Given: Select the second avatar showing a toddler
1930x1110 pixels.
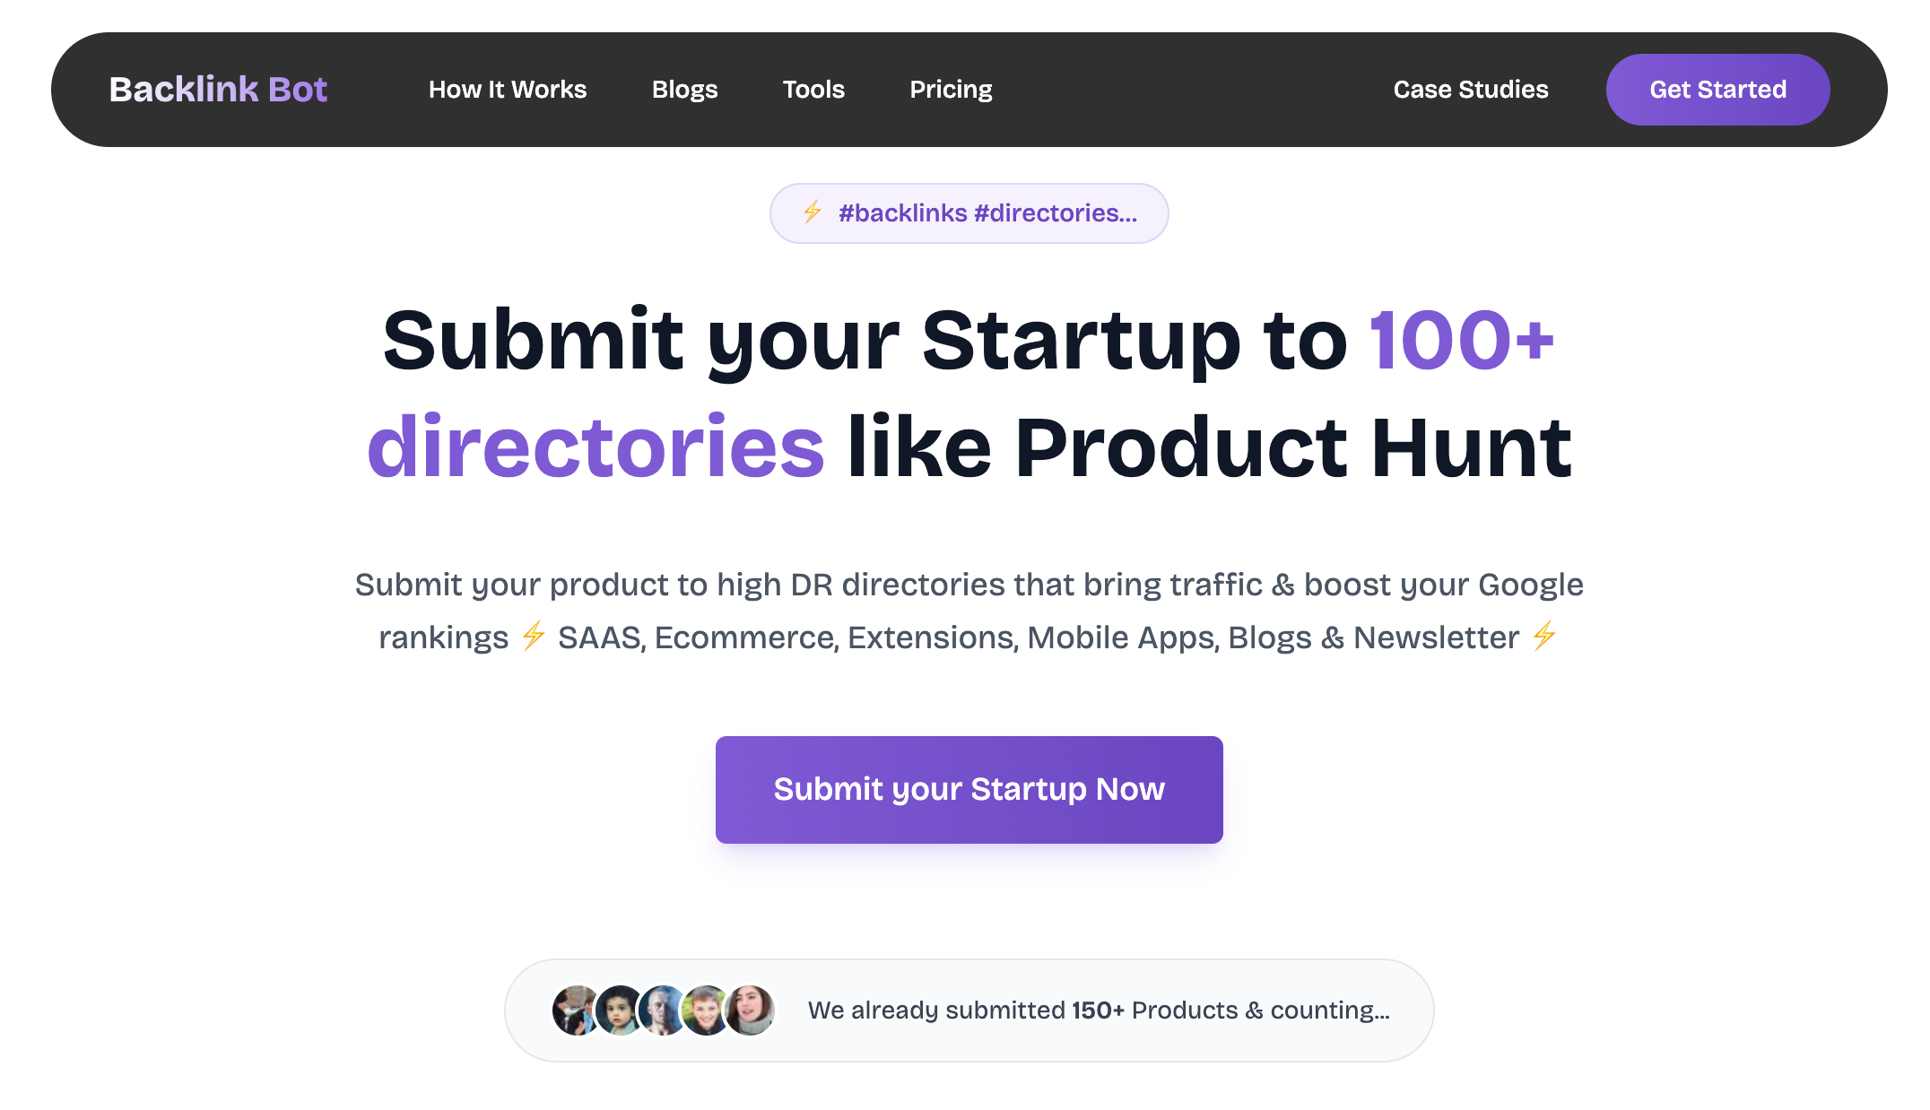Looking at the screenshot, I should coord(619,1010).
